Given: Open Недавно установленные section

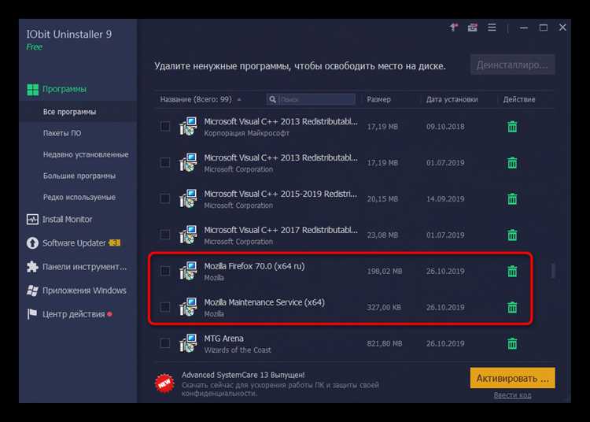Looking at the screenshot, I should [86, 154].
